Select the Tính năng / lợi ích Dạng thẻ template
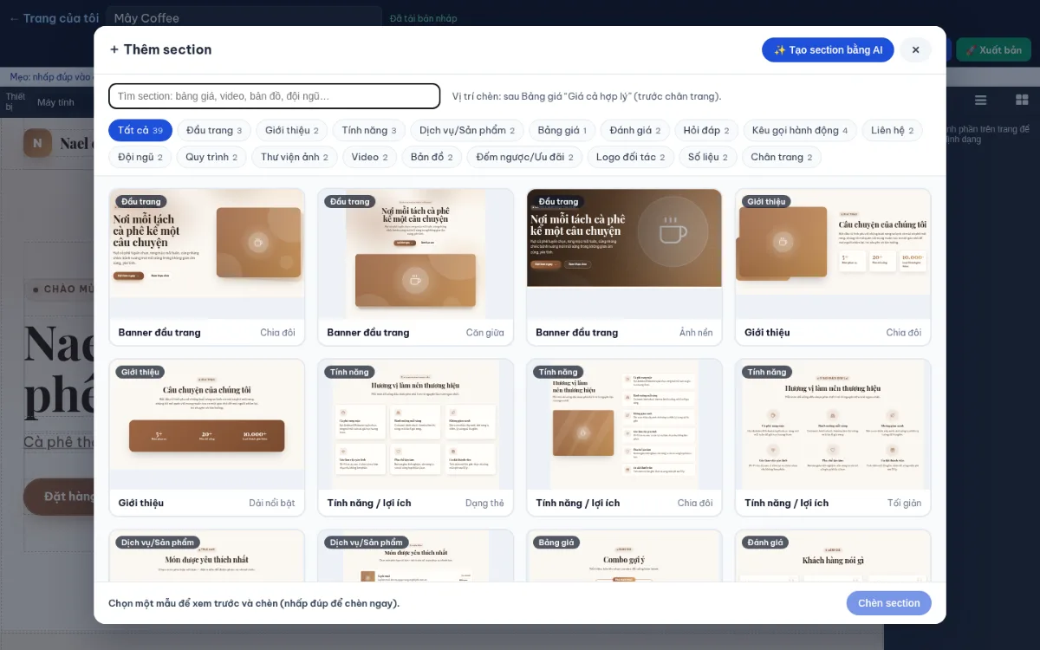 point(416,438)
